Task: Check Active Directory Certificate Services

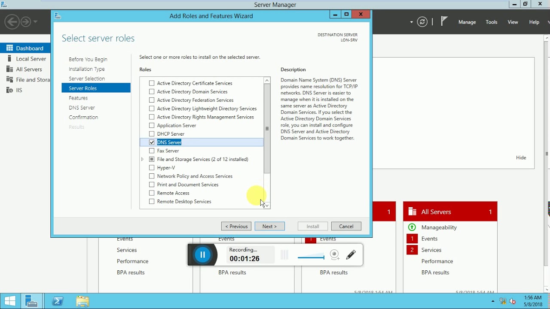Action: [x=152, y=83]
